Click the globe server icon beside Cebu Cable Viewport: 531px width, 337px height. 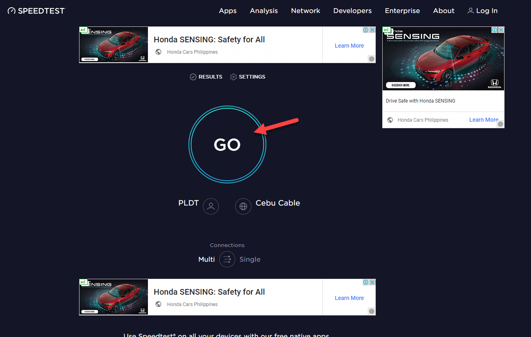[x=243, y=206]
